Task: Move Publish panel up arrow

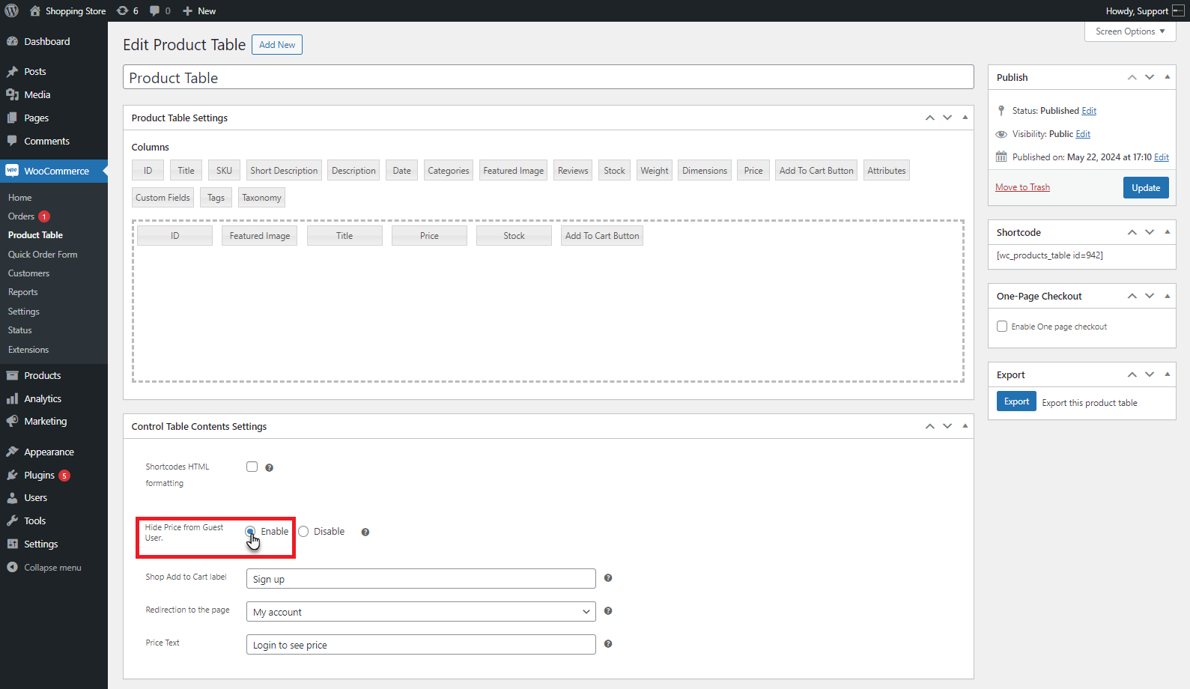Action: 1132,77
